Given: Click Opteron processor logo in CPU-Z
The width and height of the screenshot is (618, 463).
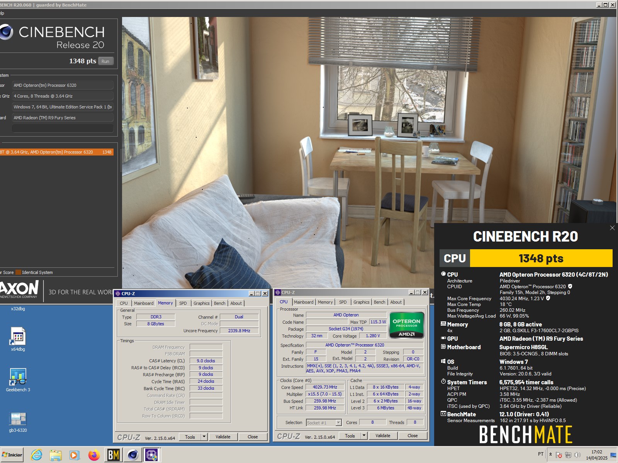Looking at the screenshot, I should tap(407, 325).
